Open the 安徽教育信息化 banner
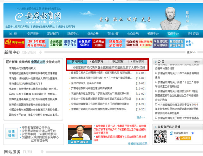Image resolution: width=203 pixels, height=156 pixels. [x=85, y=43]
